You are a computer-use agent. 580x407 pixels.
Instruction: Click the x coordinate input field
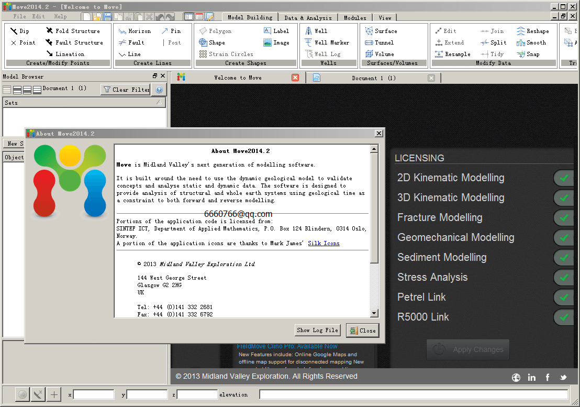pos(94,395)
